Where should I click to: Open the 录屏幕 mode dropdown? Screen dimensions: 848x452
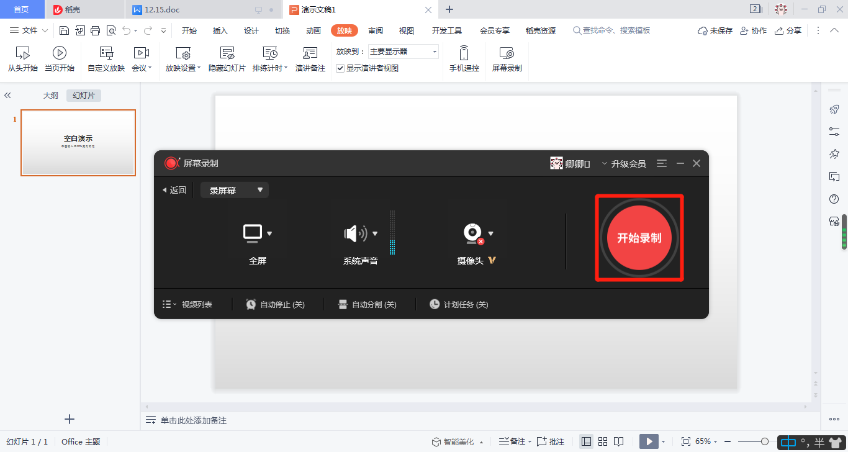click(x=235, y=190)
